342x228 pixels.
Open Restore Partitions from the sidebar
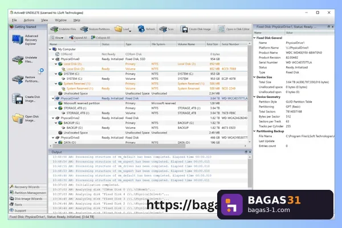coord(26,79)
